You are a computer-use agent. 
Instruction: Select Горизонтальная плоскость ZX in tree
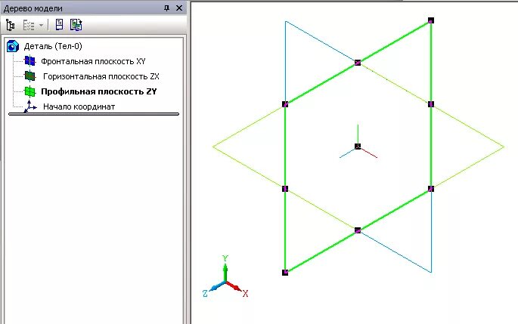tap(101, 76)
